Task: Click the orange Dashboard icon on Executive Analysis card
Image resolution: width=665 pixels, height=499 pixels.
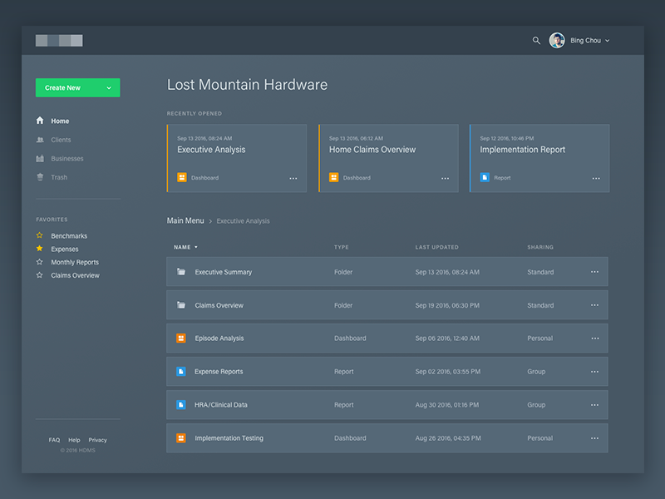Action: pos(182,177)
